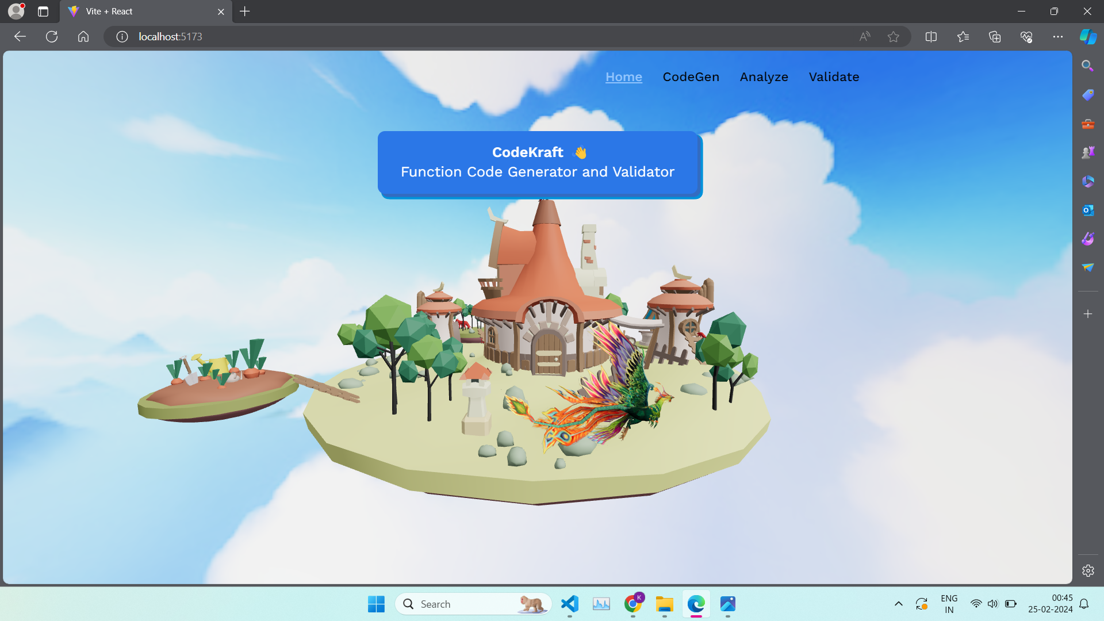Click the CodeKraft title banner
Image resolution: width=1104 pixels, height=621 pixels.
click(x=539, y=163)
